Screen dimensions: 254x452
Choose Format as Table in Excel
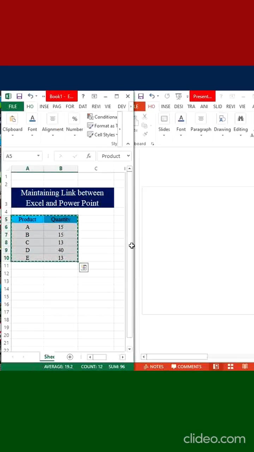coord(102,126)
